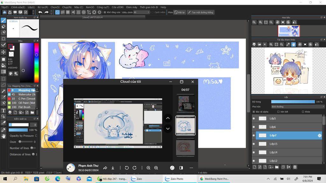Screen dimensions: 326x183
Task: Show hidden system tray icons
Action: (x=268, y=179)
